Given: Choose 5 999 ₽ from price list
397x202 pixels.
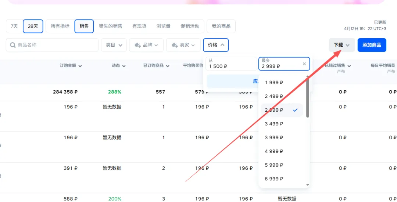Looking at the screenshot, I should tap(282, 165).
